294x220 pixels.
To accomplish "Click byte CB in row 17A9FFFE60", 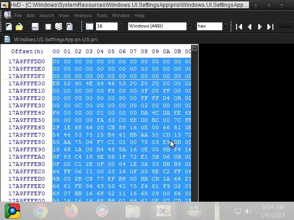I will pyautogui.click(x=111, y=127).
